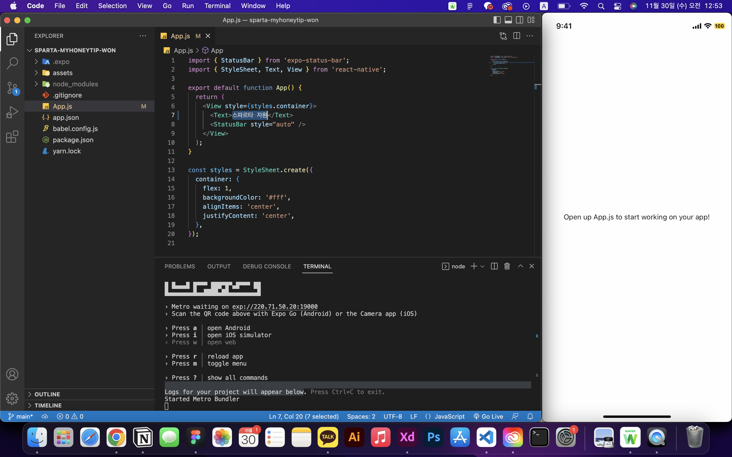Maximize the terminal panel size

[520, 266]
